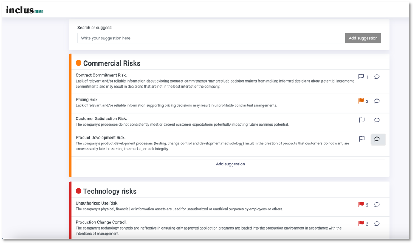Image resolution: width=414 pixels, height=244 pixels.
Task: Open comments on Customer Satisfaction Risk
Action: [x=377, y=120]
